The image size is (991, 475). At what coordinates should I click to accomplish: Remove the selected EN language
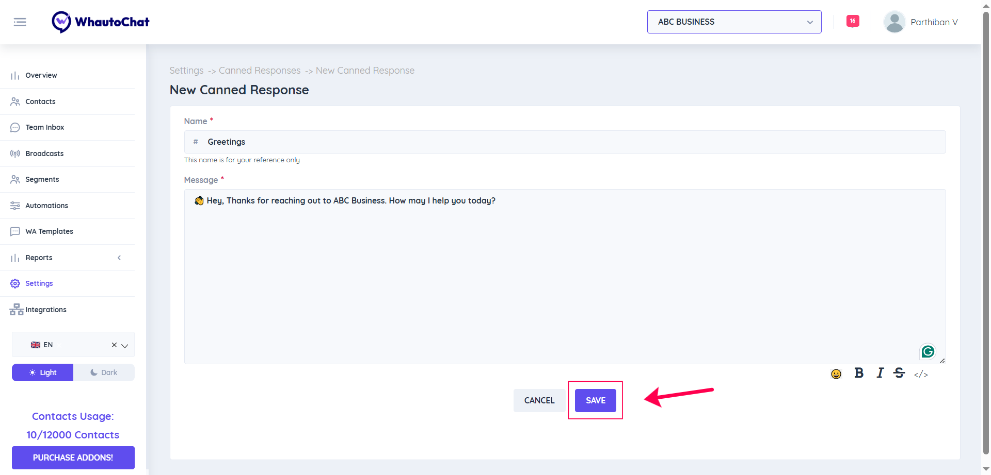click(x=114, y=345)
